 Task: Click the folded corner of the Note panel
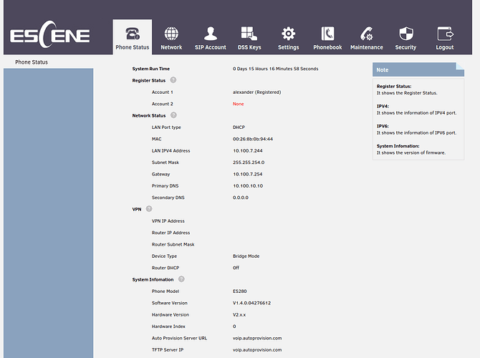(460, 66)
